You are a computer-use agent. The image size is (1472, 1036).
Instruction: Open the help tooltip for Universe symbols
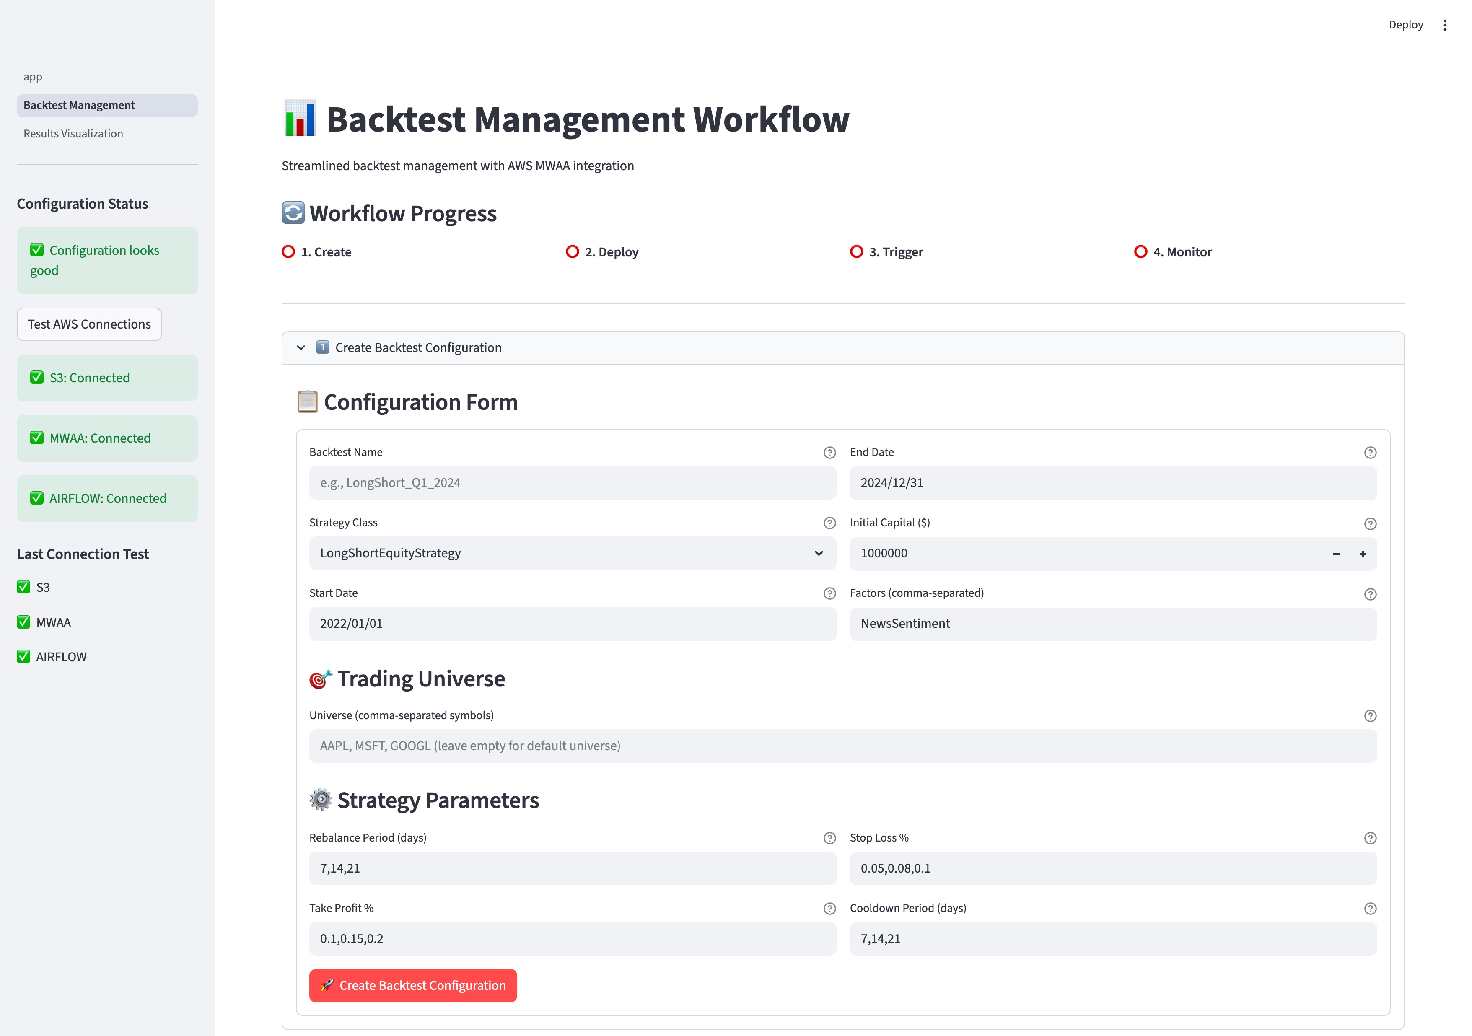click(x=1371, y=715)
